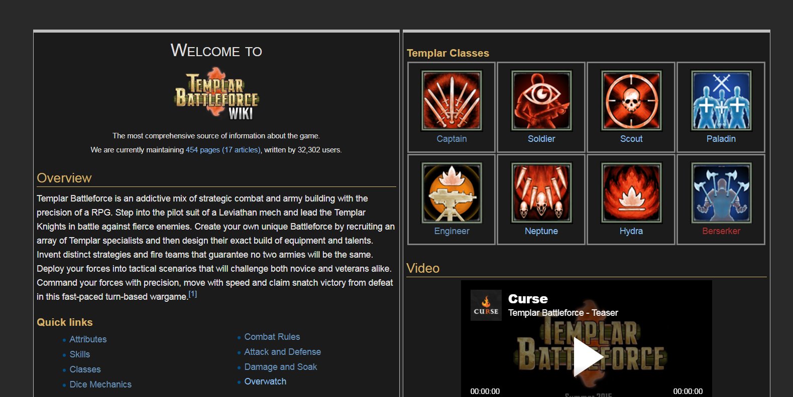This screenshot has height=397, width=793.
Task: Click the red Berserker text link
Action: [721, 231]
